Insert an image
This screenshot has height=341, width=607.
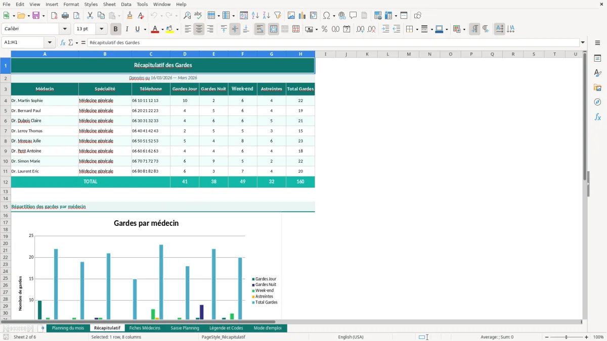(291, 16)
